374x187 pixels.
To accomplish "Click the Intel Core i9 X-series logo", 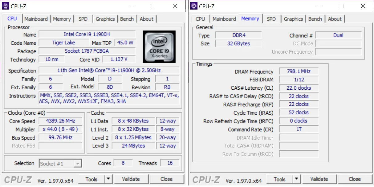I will click(x=159, y=47).
